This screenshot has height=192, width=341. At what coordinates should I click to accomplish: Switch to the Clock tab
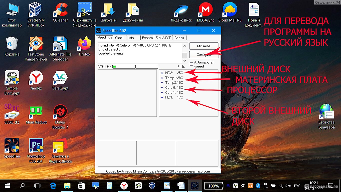119,38
